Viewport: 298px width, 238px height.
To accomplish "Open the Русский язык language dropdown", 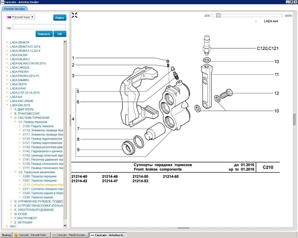I will 32,17.
